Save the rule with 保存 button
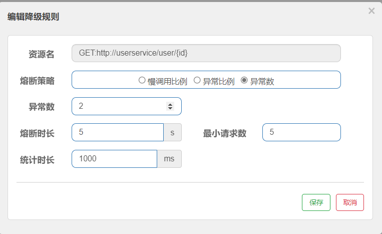The width and height of the screenshot is (382, 234). coord(316,202)
